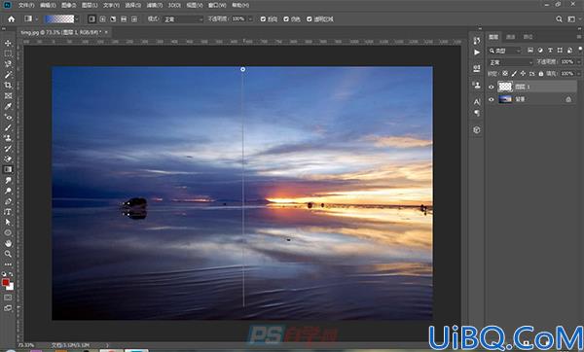Select the Ellipse shape tool

click(8, 233)
